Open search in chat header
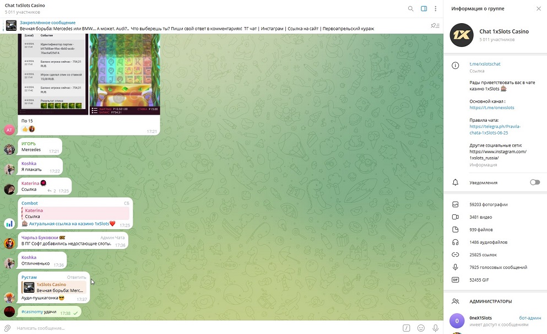Viewport: 547px width, 334px height. pos(410,9)
